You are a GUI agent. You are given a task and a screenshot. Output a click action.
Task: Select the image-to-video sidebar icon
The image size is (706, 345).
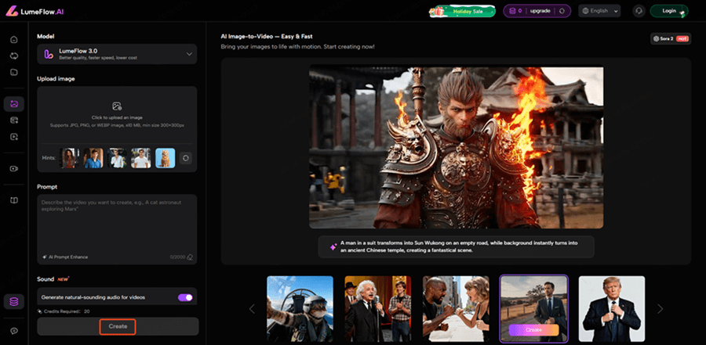pos(13,103)
